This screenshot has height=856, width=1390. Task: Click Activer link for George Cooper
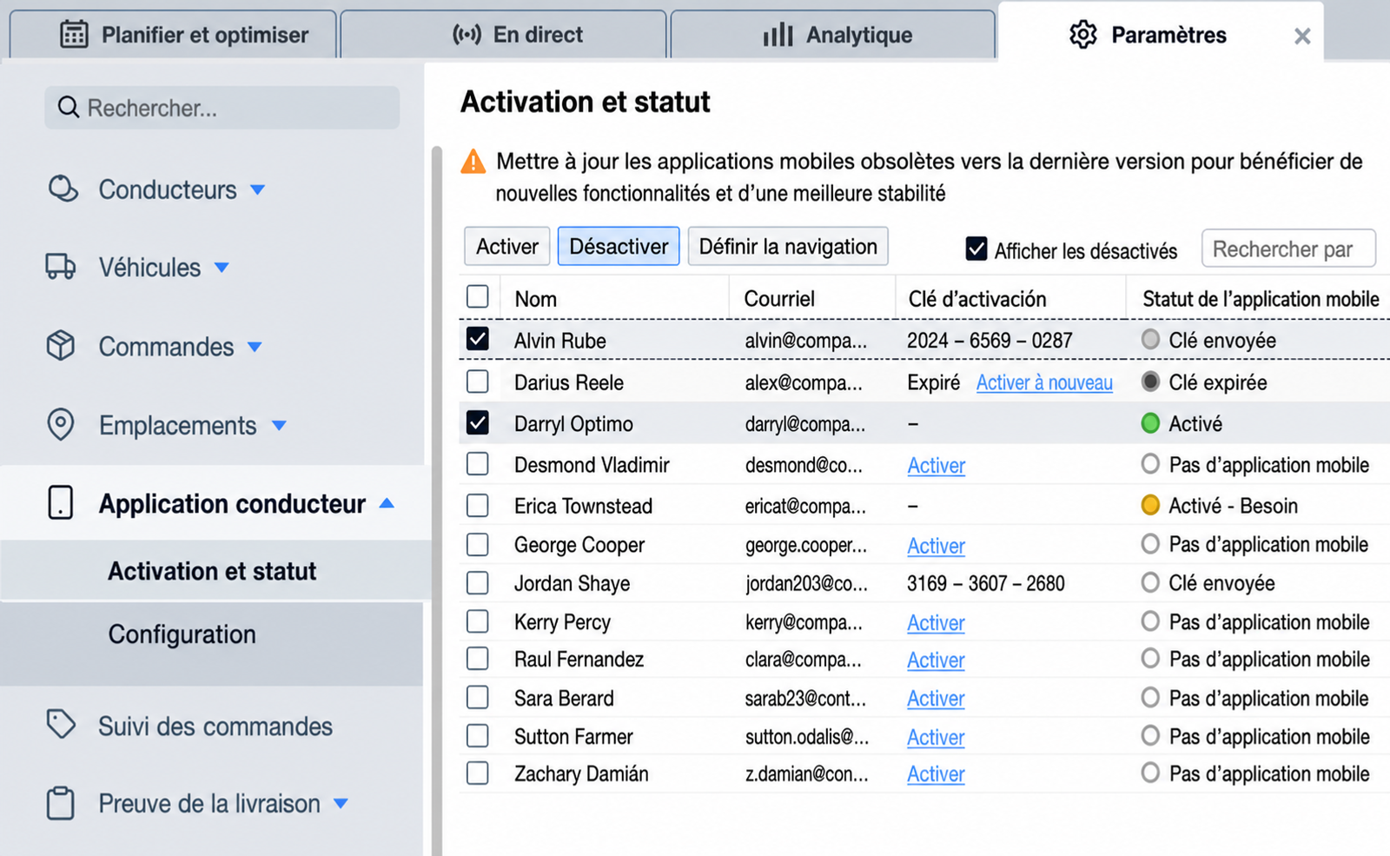(x=937, y=546)
